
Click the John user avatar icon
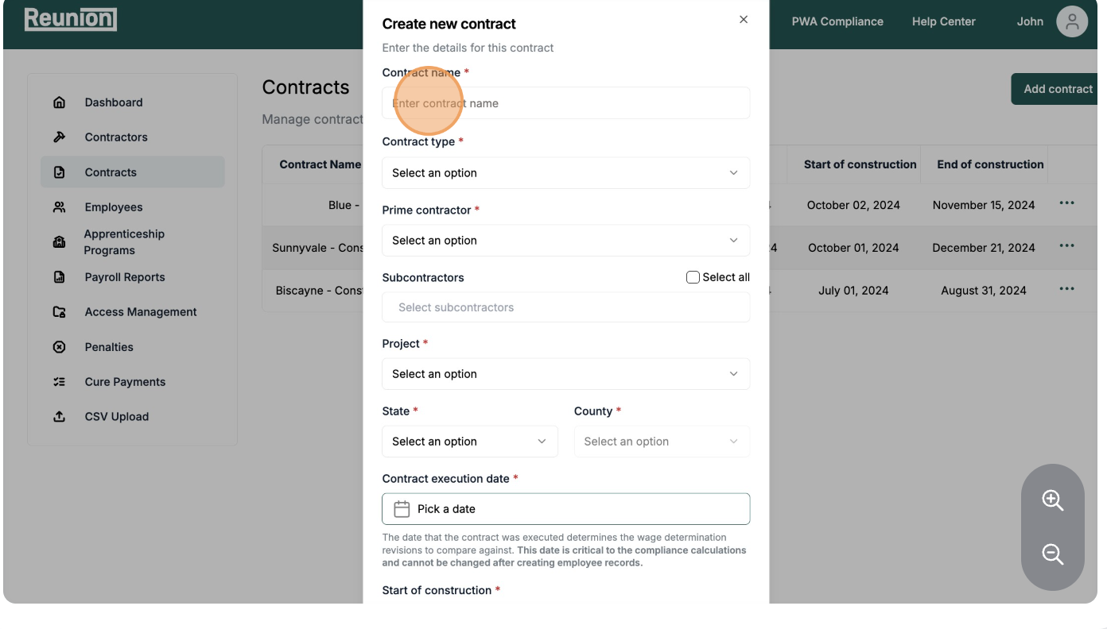tap(1071, 21)
